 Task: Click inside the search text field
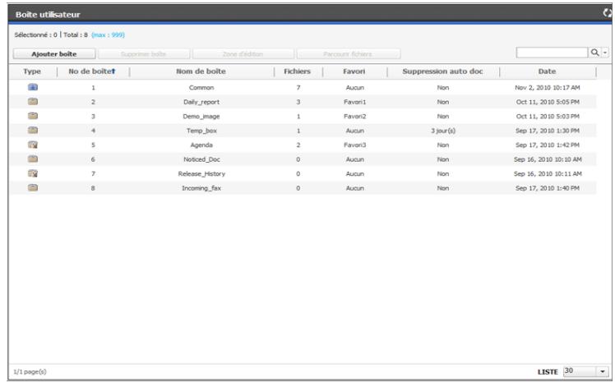pos(551,53)
